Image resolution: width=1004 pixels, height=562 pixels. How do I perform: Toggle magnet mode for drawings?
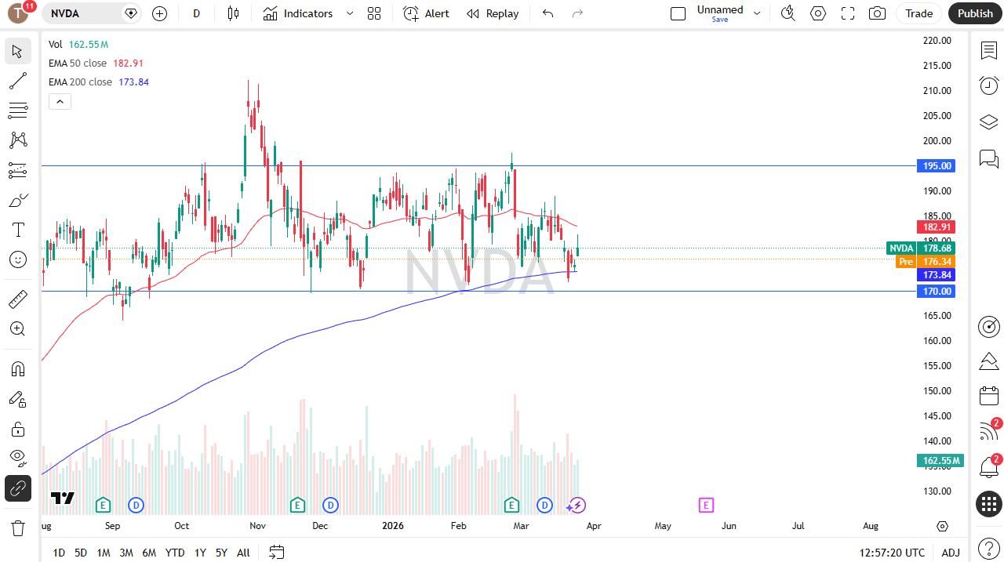point(17,368)
